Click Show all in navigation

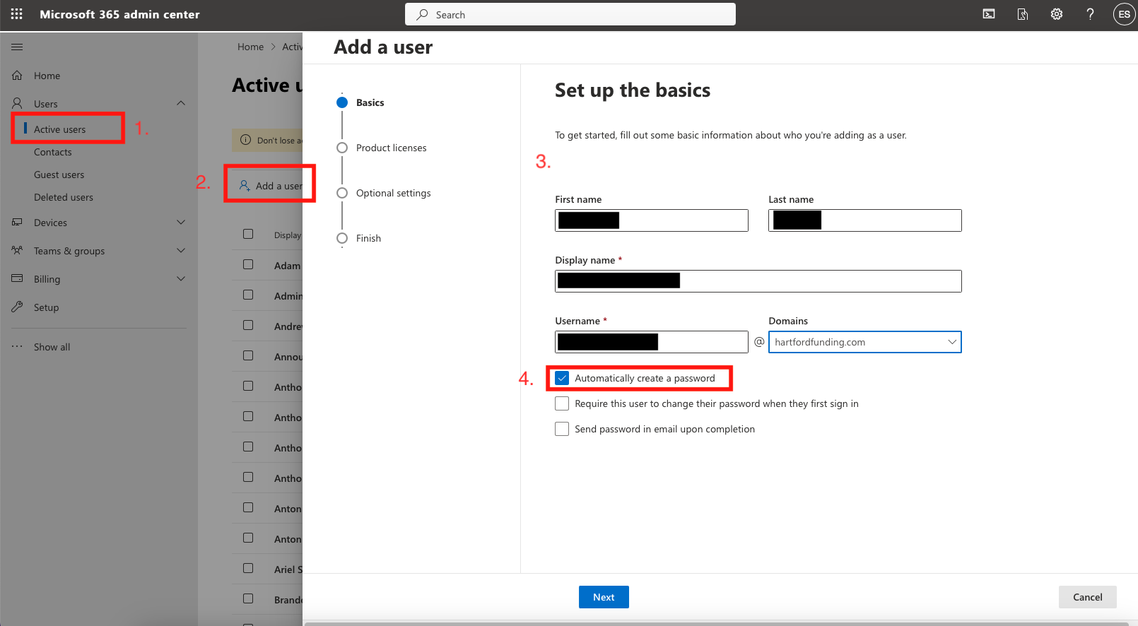(52, 347)
